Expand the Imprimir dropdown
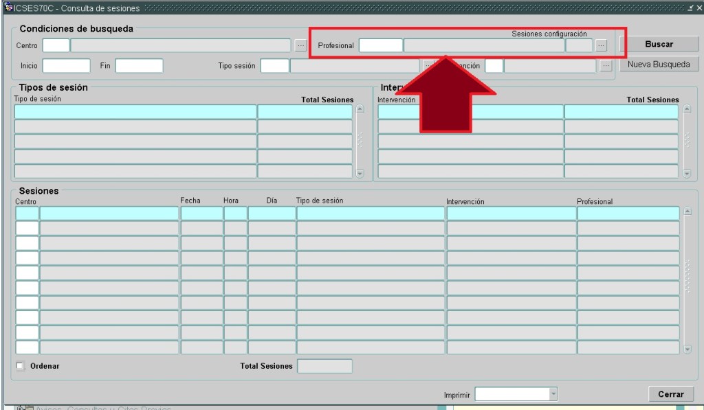 click(553, 394)
